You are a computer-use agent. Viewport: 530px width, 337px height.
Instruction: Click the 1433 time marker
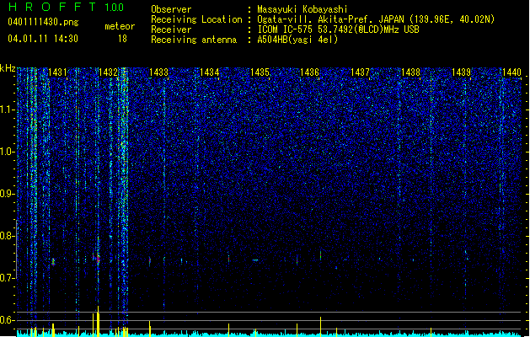pyautogui.click(x=158, y=72)
